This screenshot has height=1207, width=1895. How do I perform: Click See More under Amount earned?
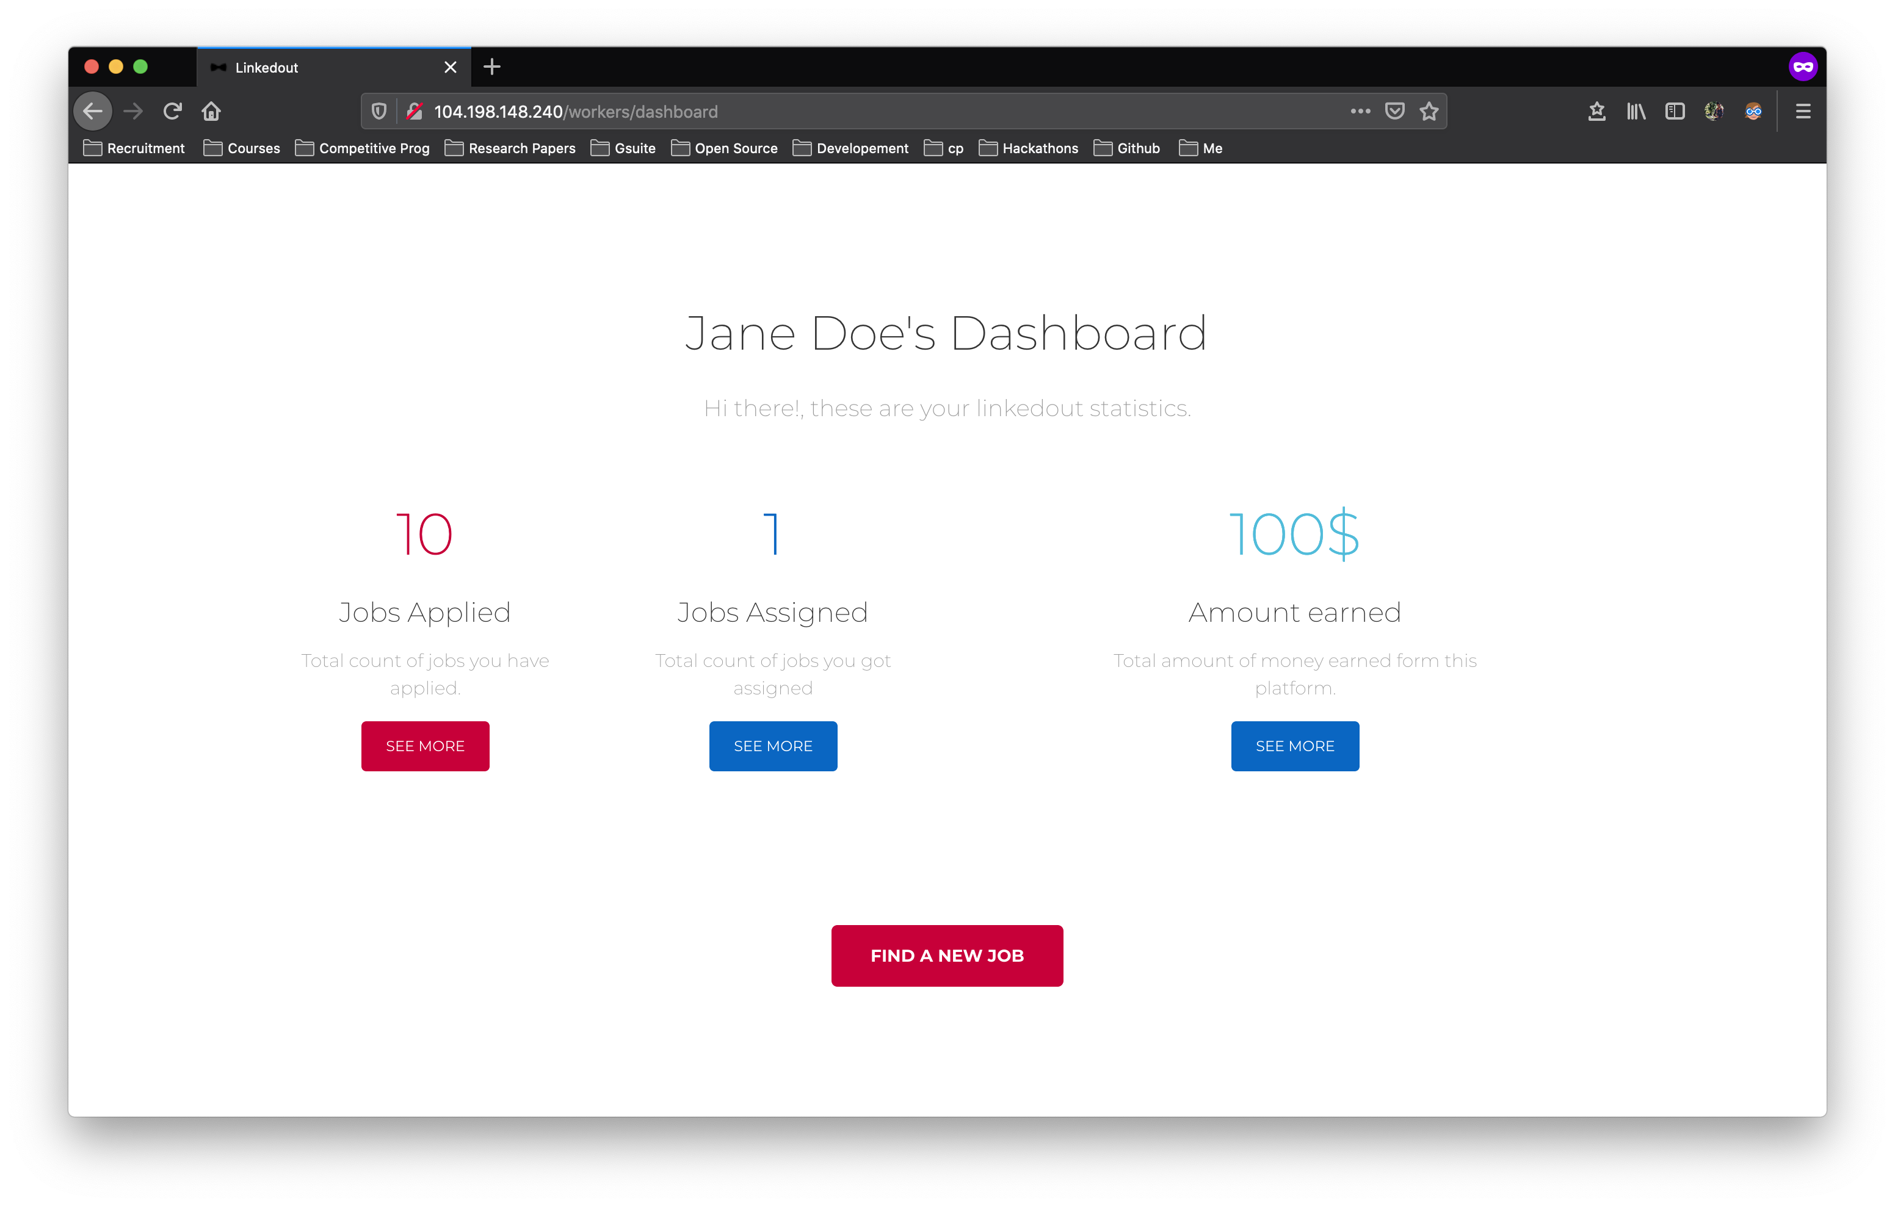pos(1294,745)
